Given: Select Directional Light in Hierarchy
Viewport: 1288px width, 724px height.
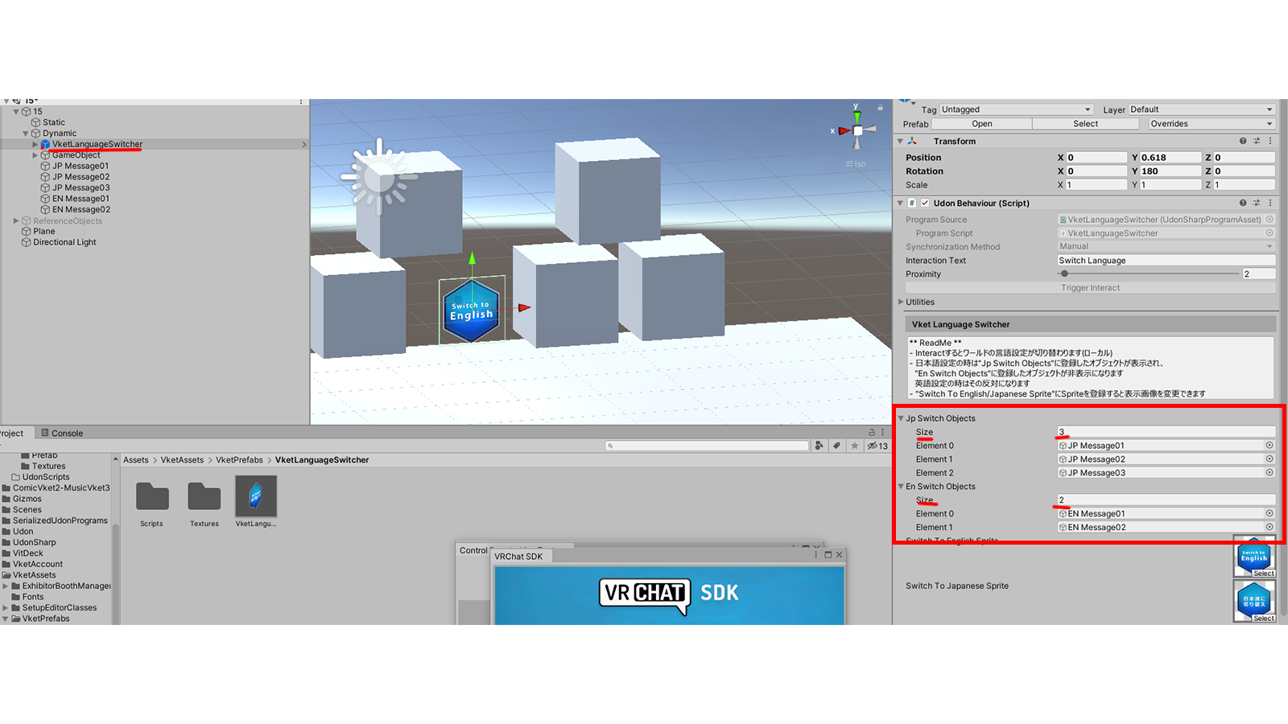Looking at the screenshot, I should pos(64,242).
